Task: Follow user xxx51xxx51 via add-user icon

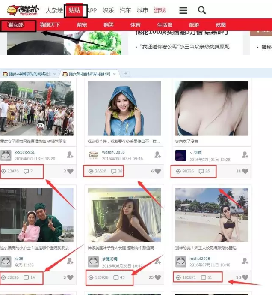Action: (x=70, y=155)
